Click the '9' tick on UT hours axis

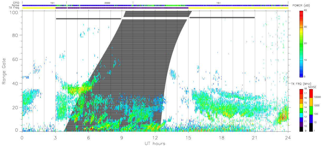(122, 137)
